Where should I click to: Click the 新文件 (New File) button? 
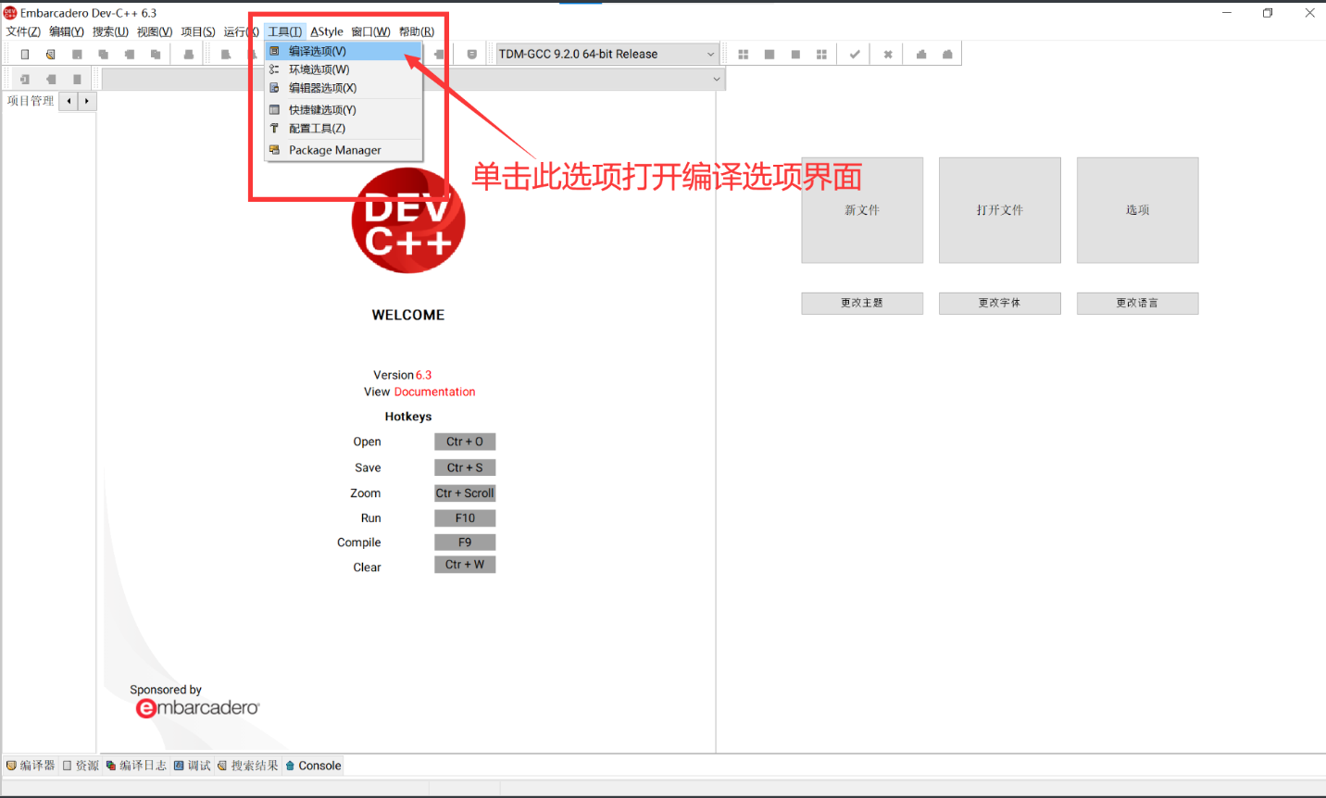[861, 210]
